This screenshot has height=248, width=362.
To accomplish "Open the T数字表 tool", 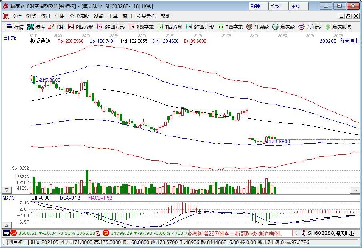I will (230, 27).
